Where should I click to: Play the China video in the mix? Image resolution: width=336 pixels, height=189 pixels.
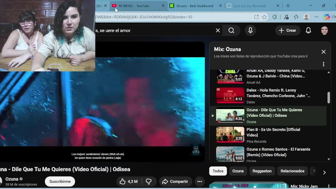tap(230, 76)
